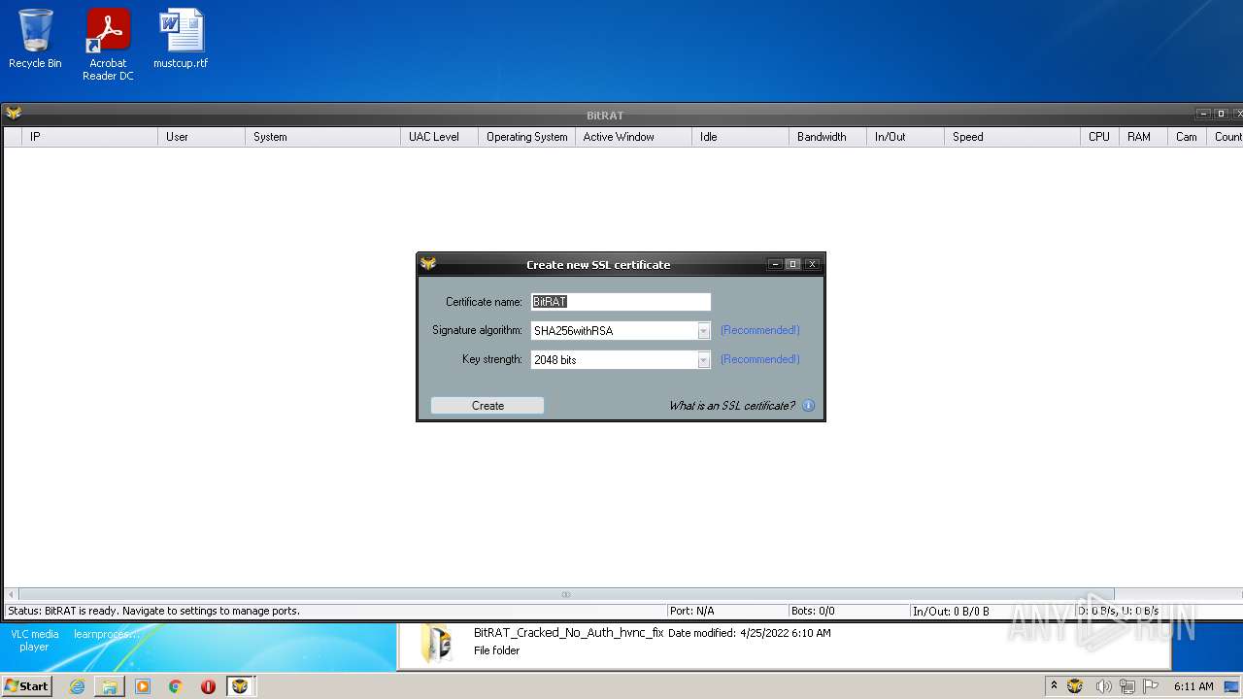Viewport: 1243px width, 699px height.
Task: Click the network icon in the system tray
Action: [1127, 686]
